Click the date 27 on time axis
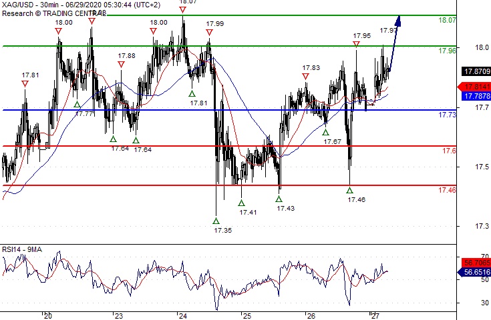 [x=375, y=316]
